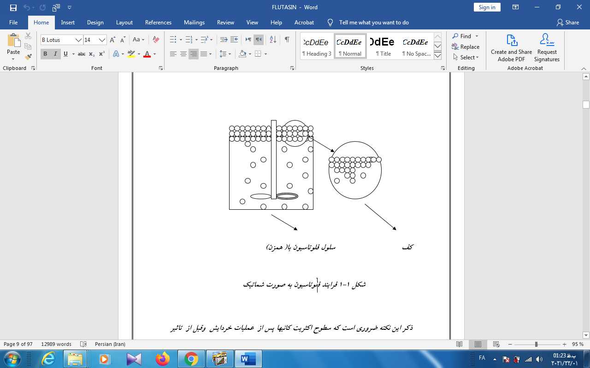
Task: Toggle Italic formatting off
Action: (55, 54)
